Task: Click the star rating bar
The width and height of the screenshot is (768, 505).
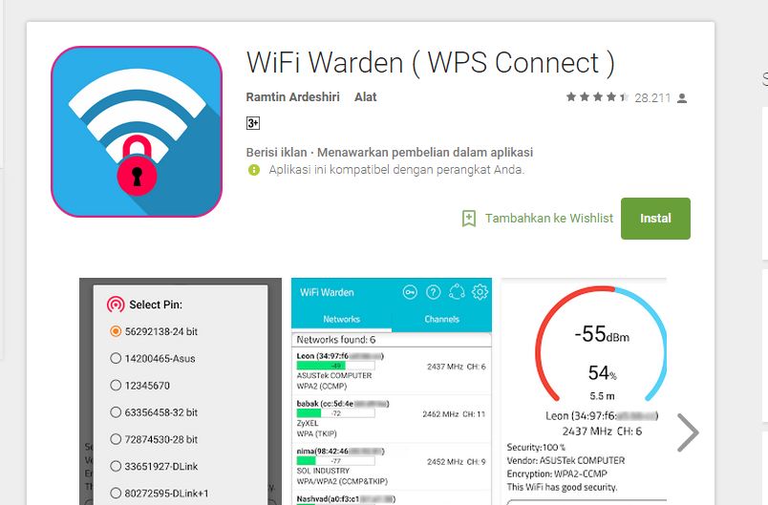Action: (x=598, y=96)
